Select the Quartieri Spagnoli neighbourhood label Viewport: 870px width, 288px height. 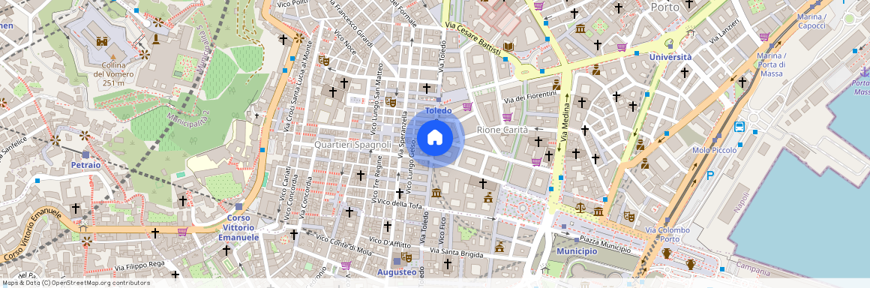coord(353,144)
